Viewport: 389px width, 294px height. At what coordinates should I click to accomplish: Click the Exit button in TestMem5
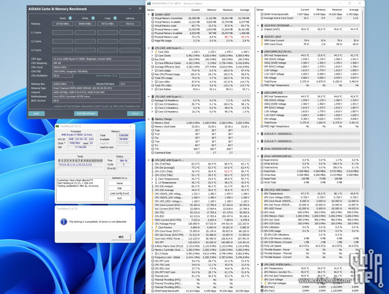tap(119, 198)
